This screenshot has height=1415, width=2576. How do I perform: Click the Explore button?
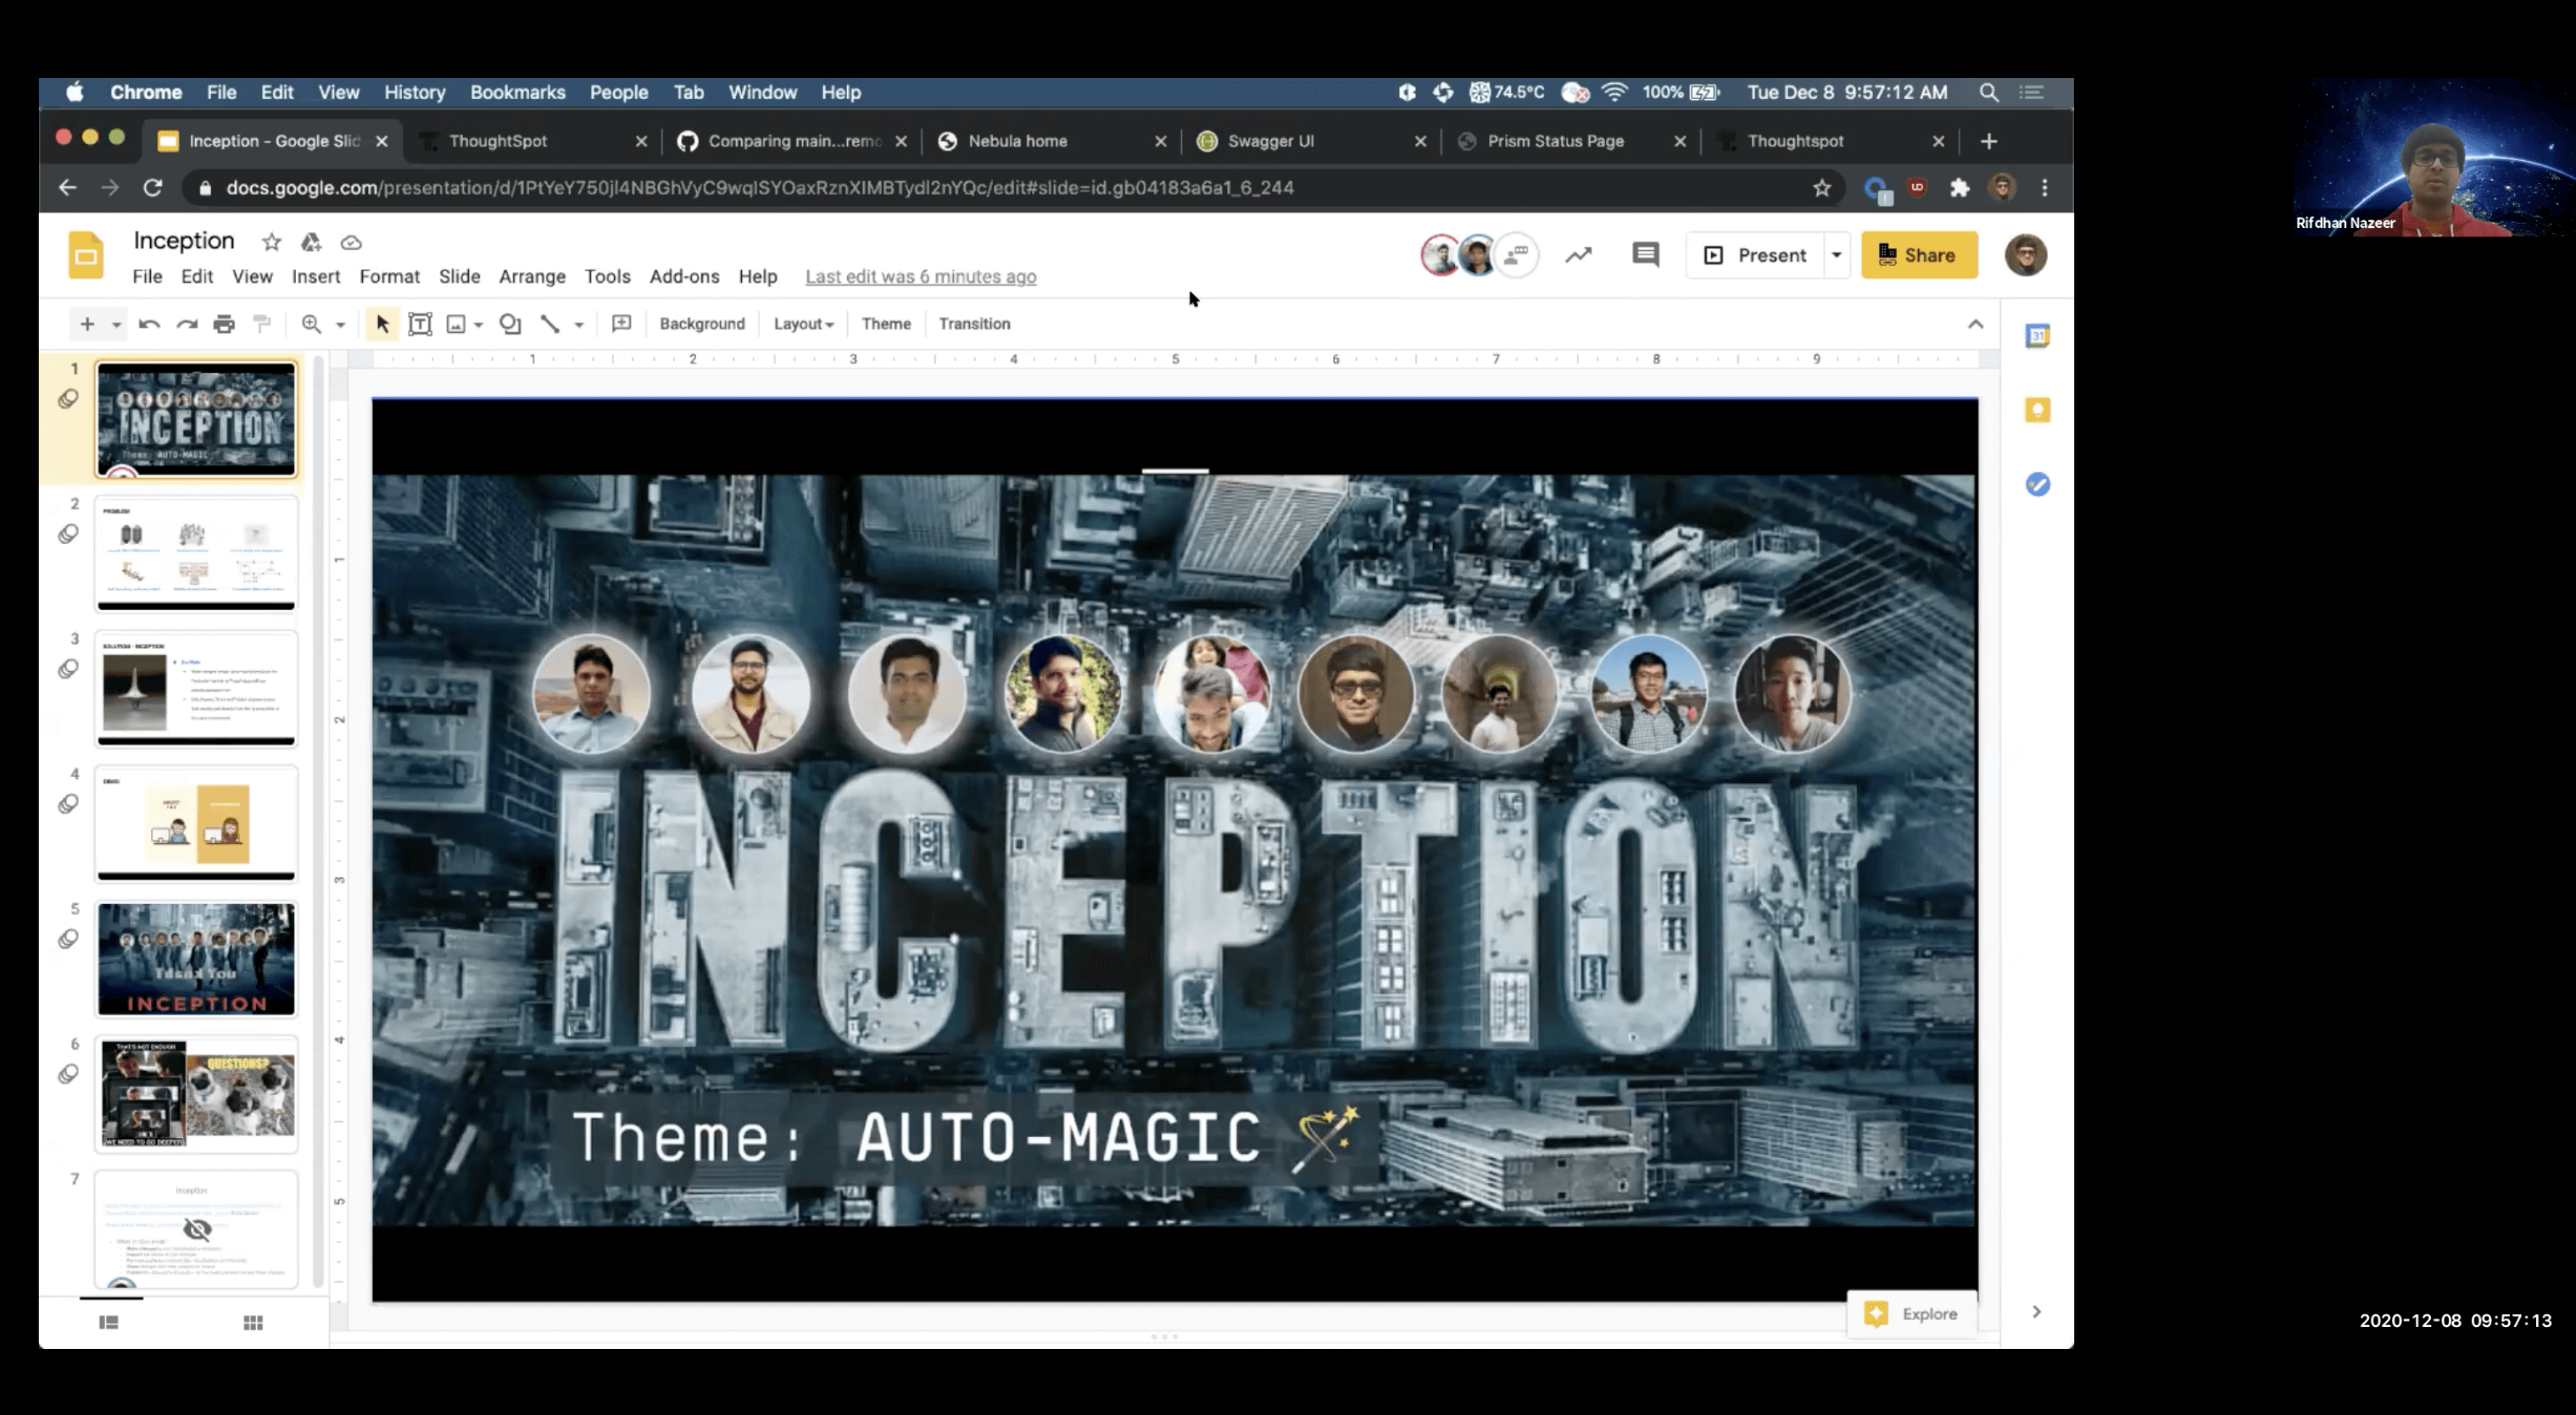point(1911,1313)
